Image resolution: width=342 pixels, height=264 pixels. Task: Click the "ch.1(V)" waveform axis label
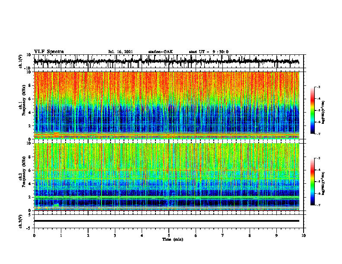21,61
